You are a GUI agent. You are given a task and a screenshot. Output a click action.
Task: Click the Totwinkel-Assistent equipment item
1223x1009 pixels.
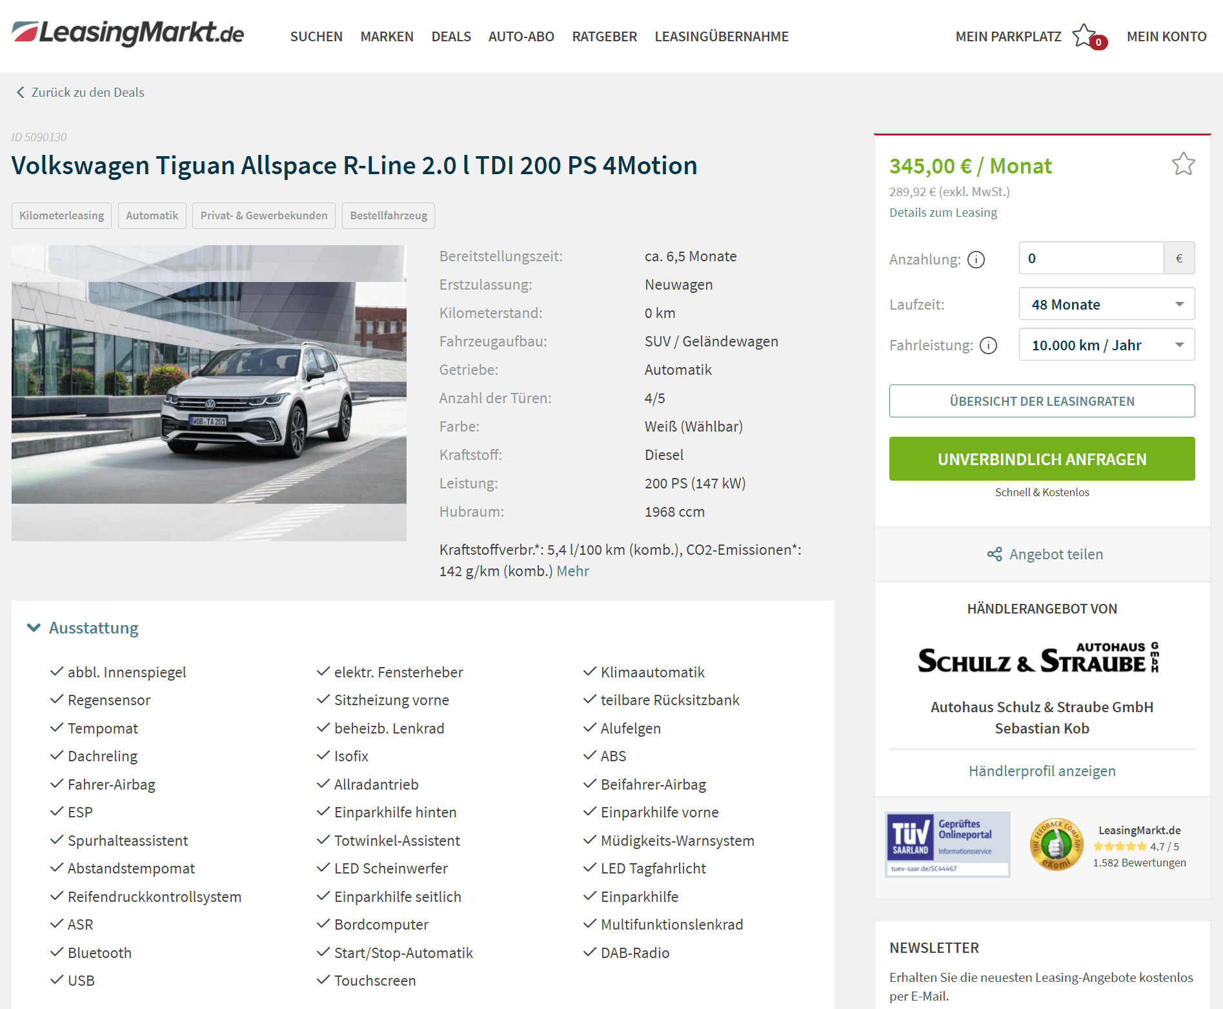(397, 841)
